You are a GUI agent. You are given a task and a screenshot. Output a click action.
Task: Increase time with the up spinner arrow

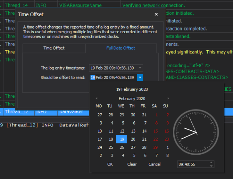pyautogui.click(x=211, y=163)
